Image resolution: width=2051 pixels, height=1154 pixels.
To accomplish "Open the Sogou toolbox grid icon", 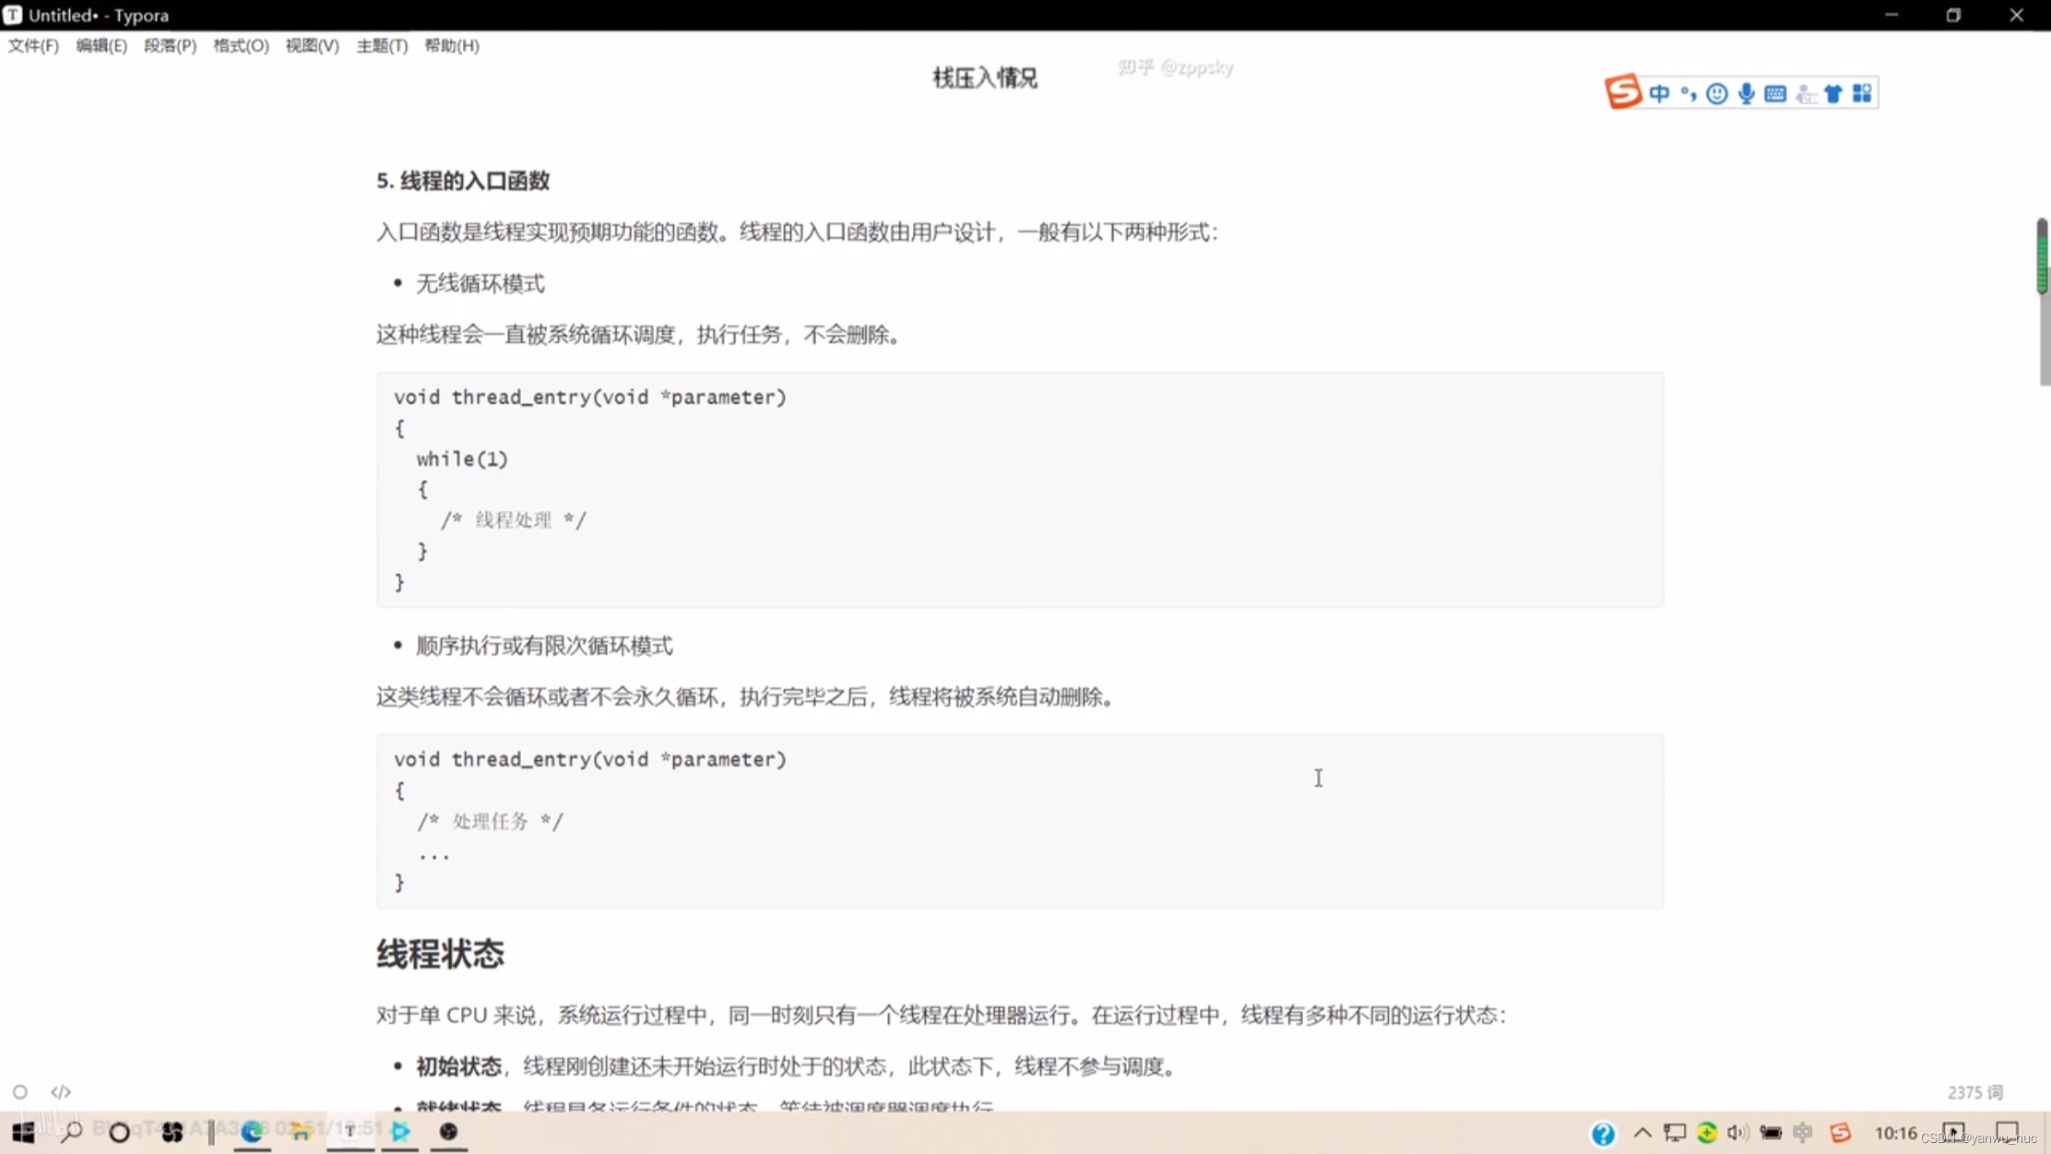I will (1862, 93).
